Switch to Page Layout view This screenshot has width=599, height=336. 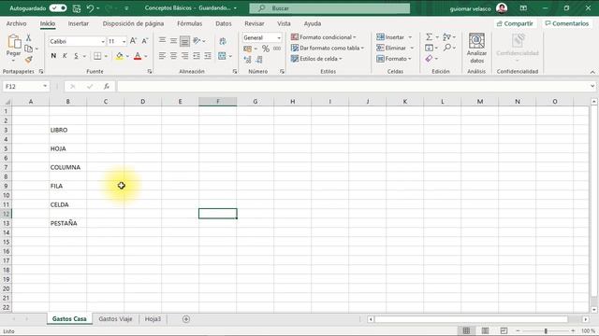tap(485, 330)
